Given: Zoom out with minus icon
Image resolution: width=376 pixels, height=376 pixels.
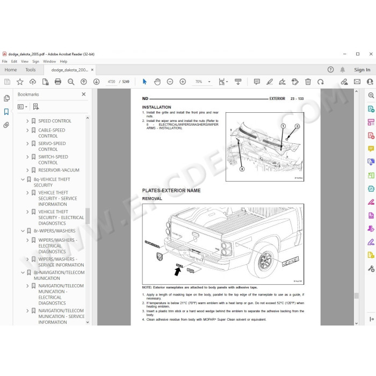Looking at the screenshot, I should point(170,82).
